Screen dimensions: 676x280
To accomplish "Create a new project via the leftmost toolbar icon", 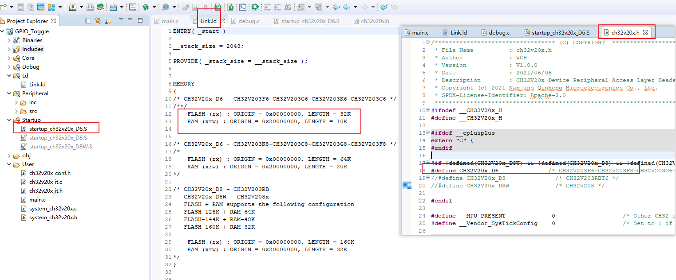I will pos(4,7).
